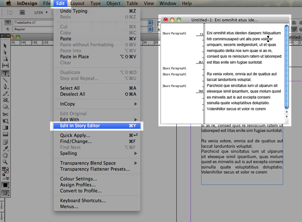The image size is (302, 222).
Task: Select the Type tool
Action: (5, 73)
